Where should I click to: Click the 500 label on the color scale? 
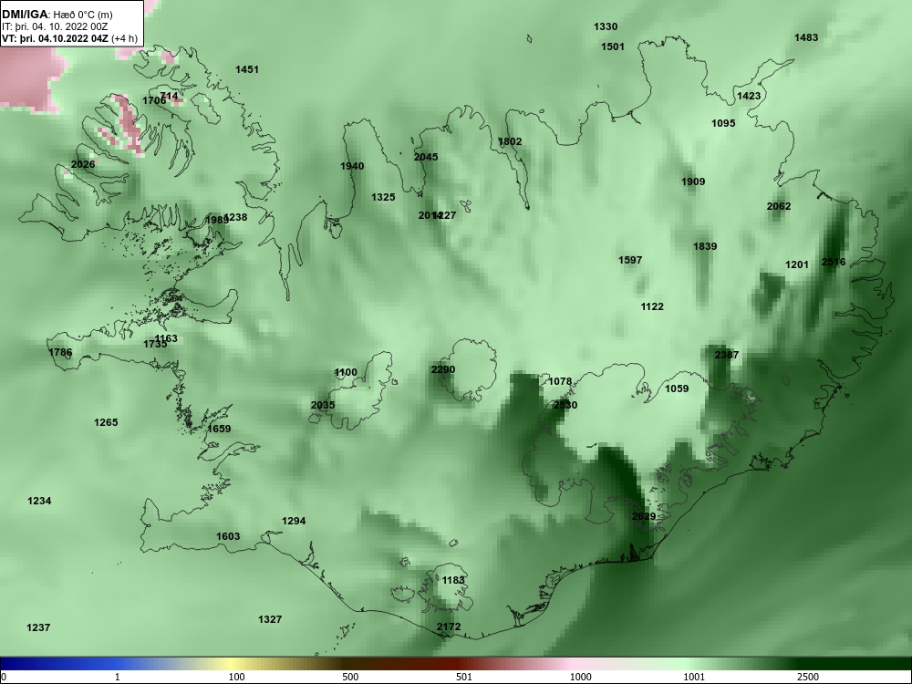(x=349, y=677)
